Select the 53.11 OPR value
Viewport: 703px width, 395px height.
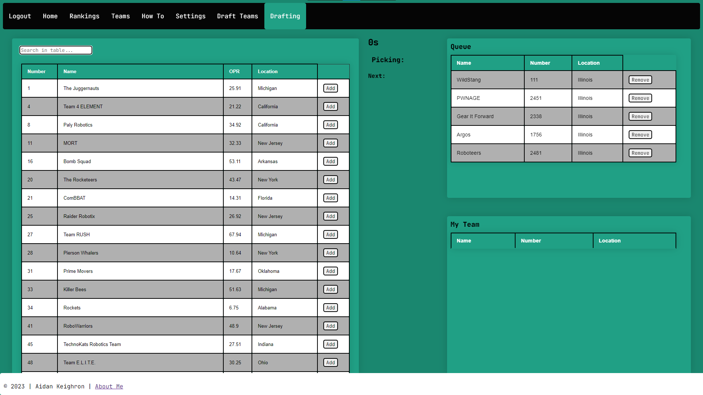pos(238,161)
